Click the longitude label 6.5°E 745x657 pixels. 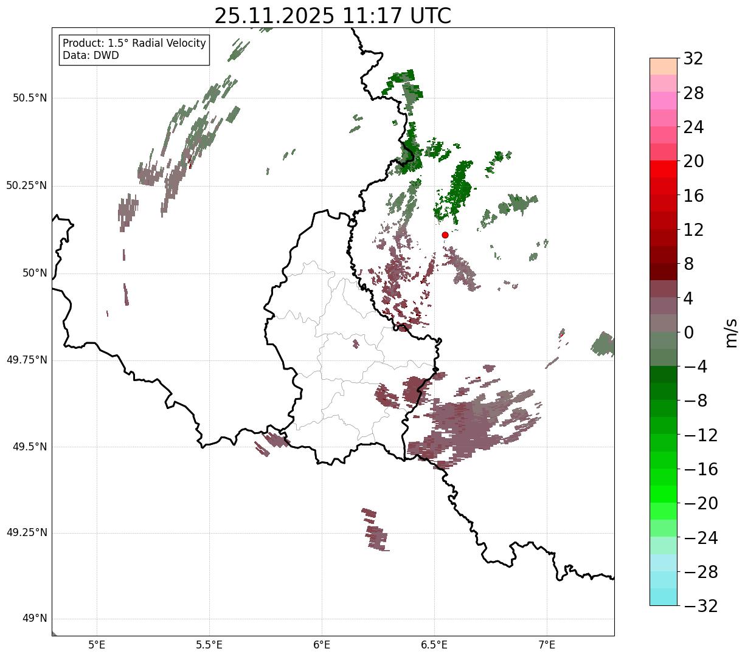pos(434,645)
